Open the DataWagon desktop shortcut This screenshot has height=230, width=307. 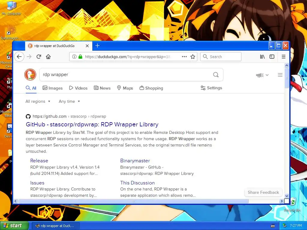point(11,33)
